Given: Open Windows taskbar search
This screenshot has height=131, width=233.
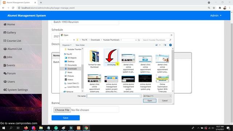Looking at the screenshot, I should 11,128.
